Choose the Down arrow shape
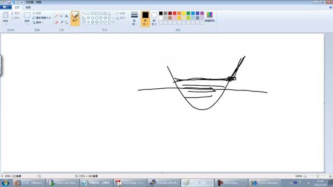Screen dimensions: 333x187 tap(84, 22)
